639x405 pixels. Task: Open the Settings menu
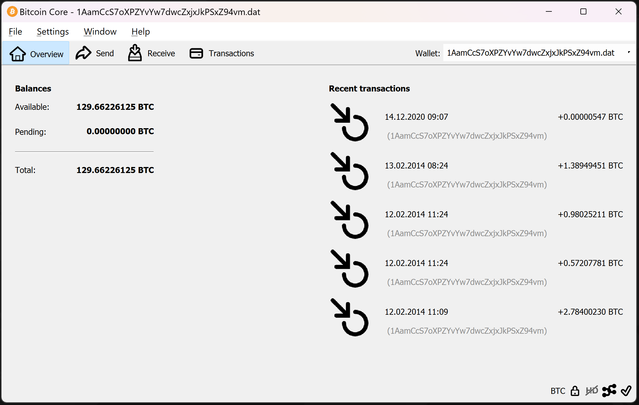[53, 32]
